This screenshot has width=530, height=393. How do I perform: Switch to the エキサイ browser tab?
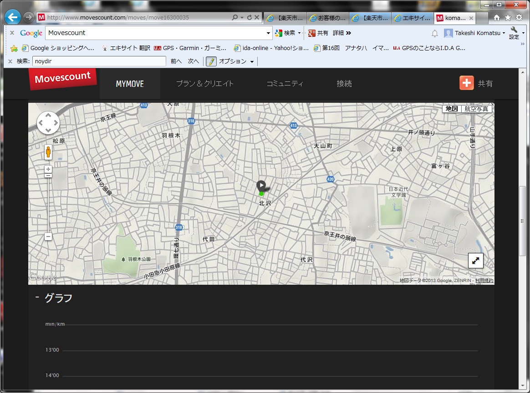click(x=413, y=18)
